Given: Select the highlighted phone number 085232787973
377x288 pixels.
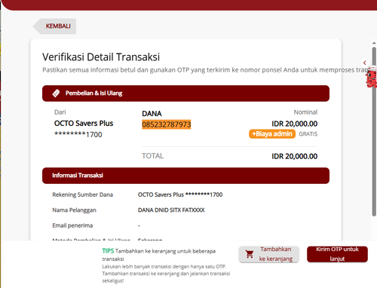Looking at the screenshot, I should click(167, 124).
